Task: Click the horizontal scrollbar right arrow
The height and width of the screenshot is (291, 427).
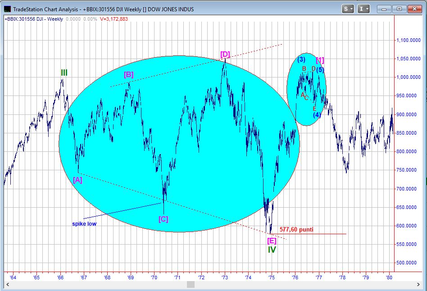Action: coord(418,284)
